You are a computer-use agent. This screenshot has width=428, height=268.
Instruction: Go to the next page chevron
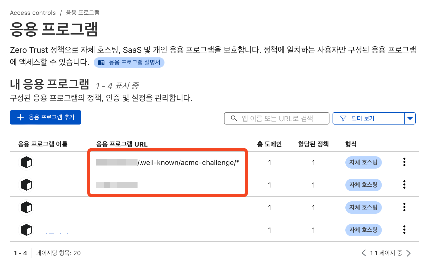408,253
